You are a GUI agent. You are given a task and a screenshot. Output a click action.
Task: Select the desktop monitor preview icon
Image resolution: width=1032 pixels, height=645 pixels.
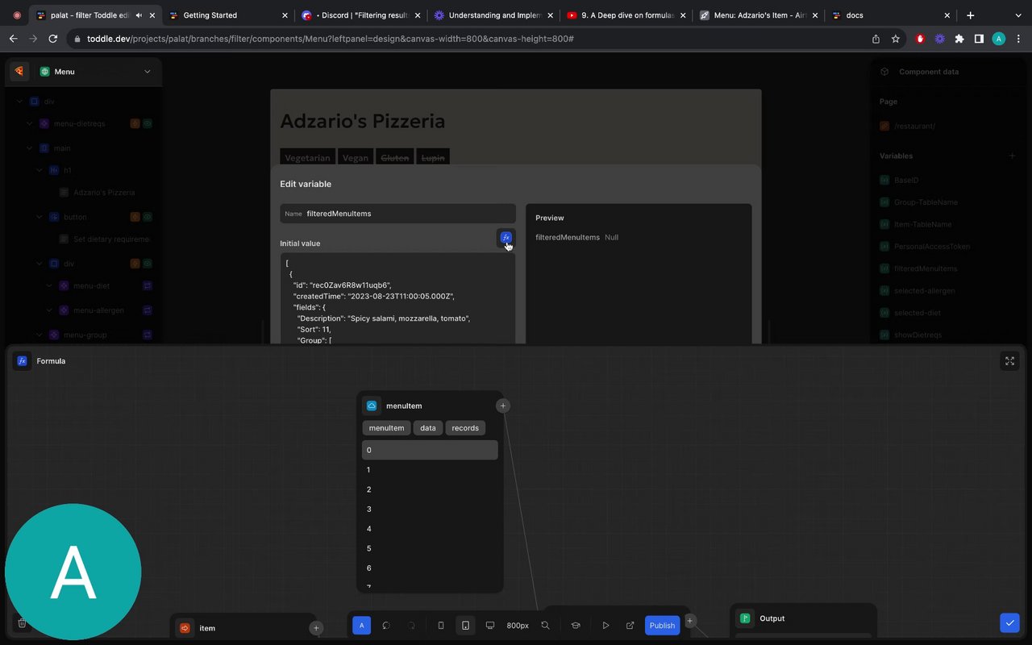[x=489, y=625]
